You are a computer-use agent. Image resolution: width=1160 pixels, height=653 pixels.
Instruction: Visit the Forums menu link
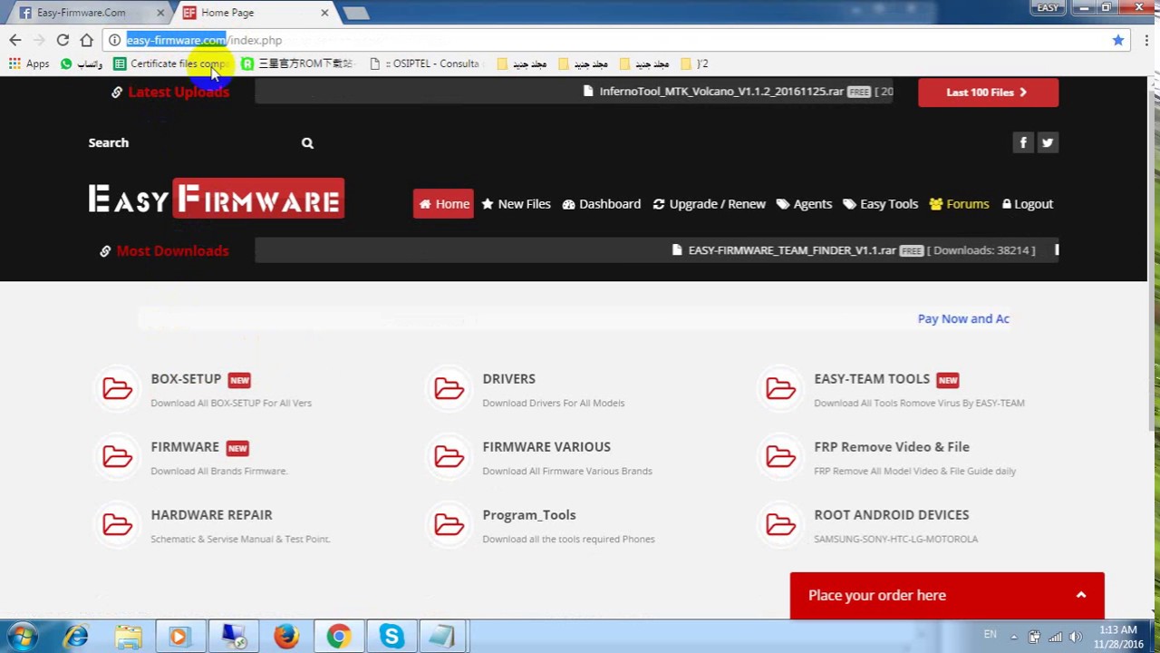pos(959,204)
